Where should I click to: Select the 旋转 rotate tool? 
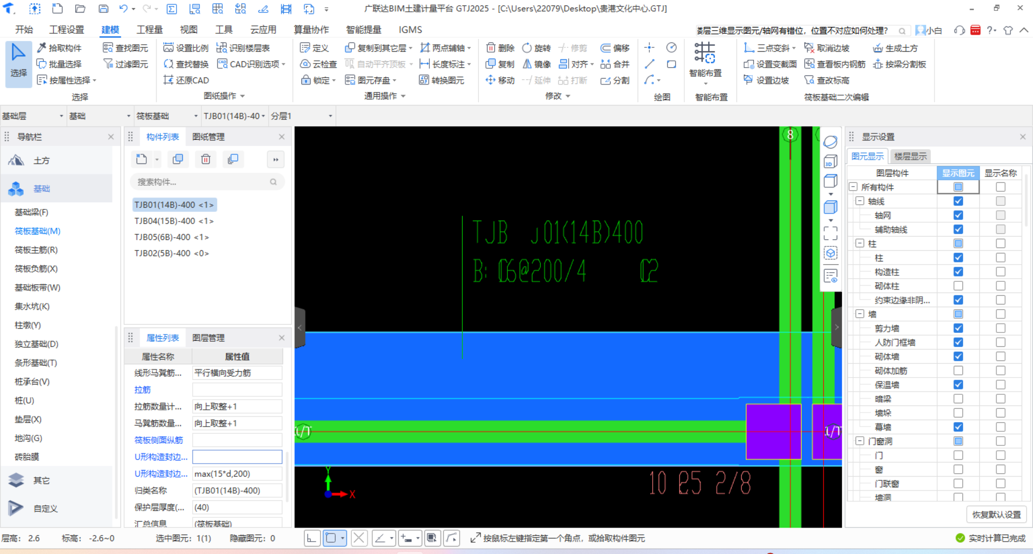coord(536,48)
